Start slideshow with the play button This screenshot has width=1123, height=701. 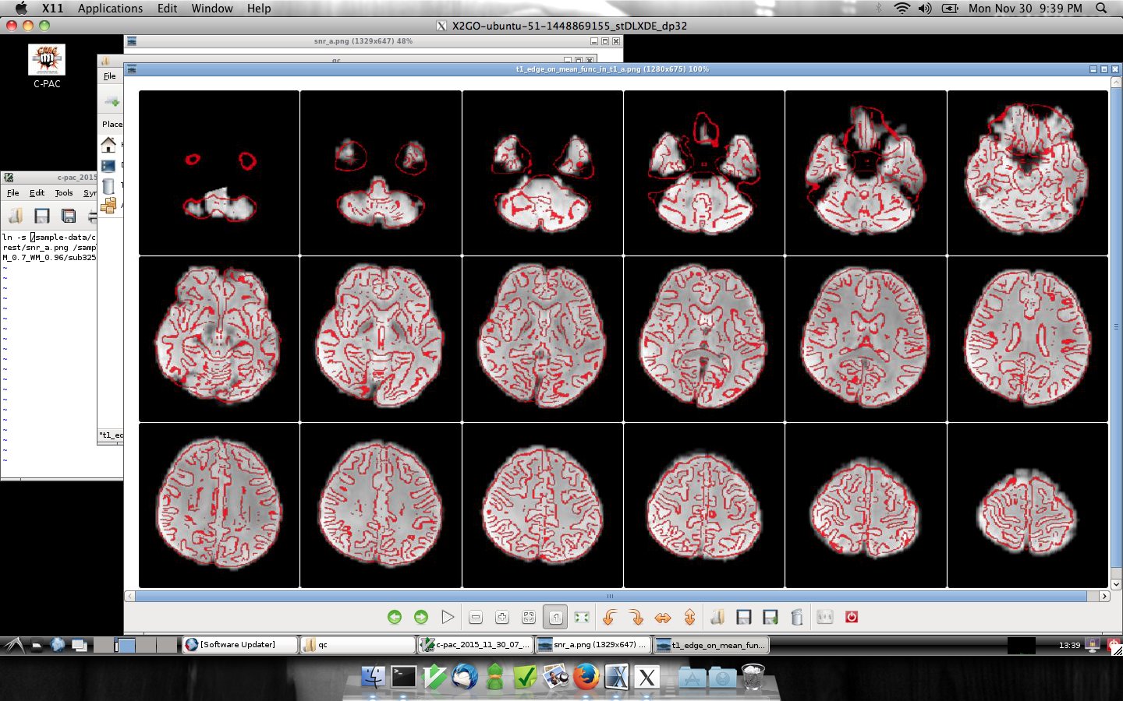pos(448,617)
